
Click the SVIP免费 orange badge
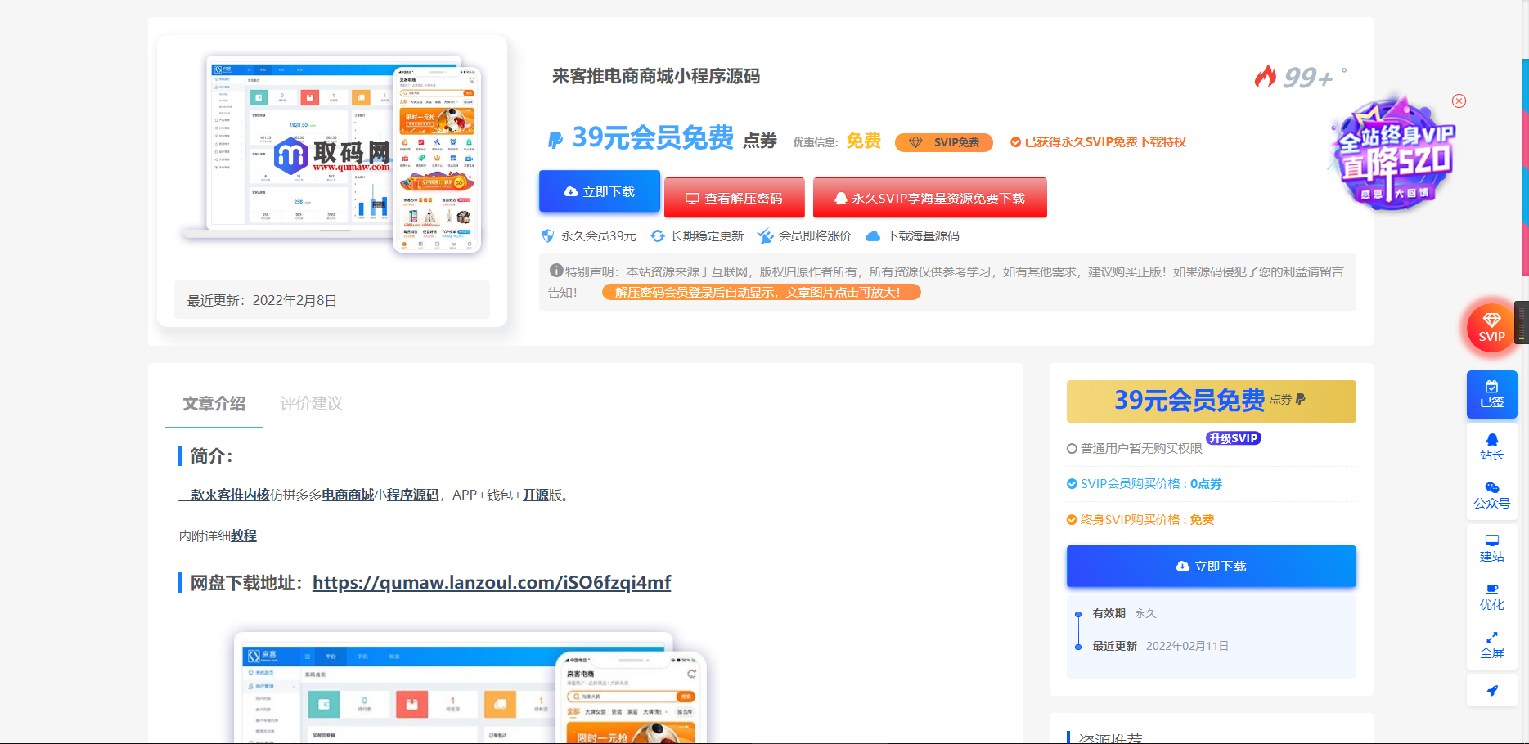pyautogui.click(x=944, y=142)
